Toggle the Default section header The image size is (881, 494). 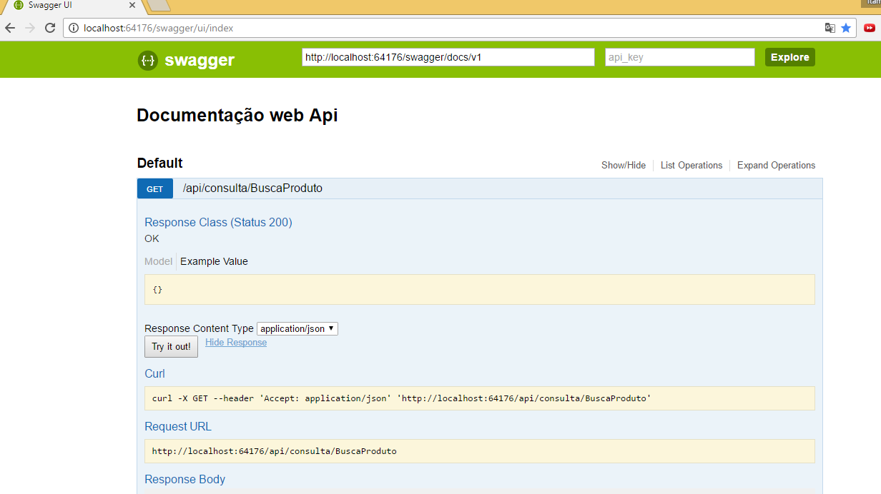click(x=159, y=163)
